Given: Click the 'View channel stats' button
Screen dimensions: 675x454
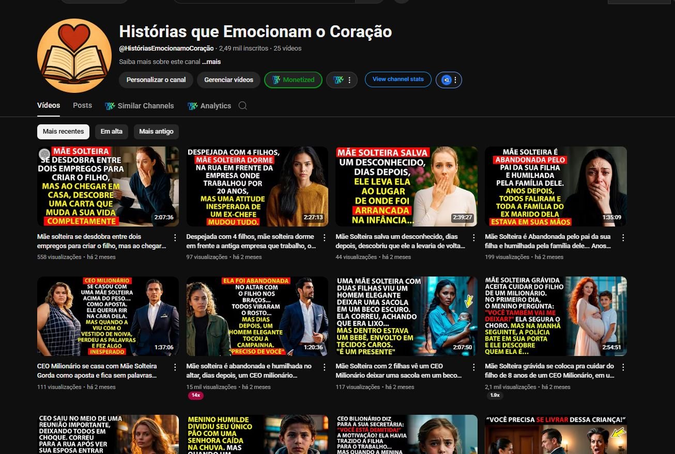Looking at the screenshot, I should pyautogui.click(x=398, y=79).
